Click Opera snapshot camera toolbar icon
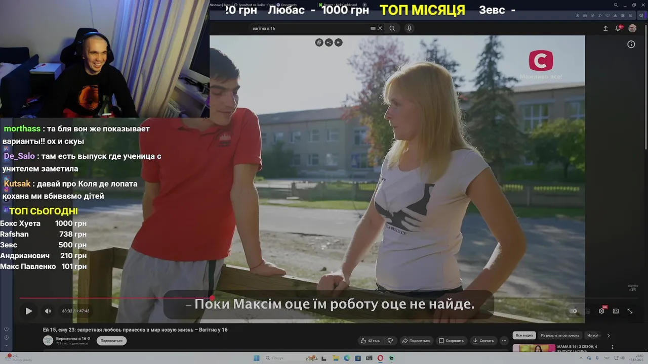Viewport: 648px width, 364px height. point(584,15)
